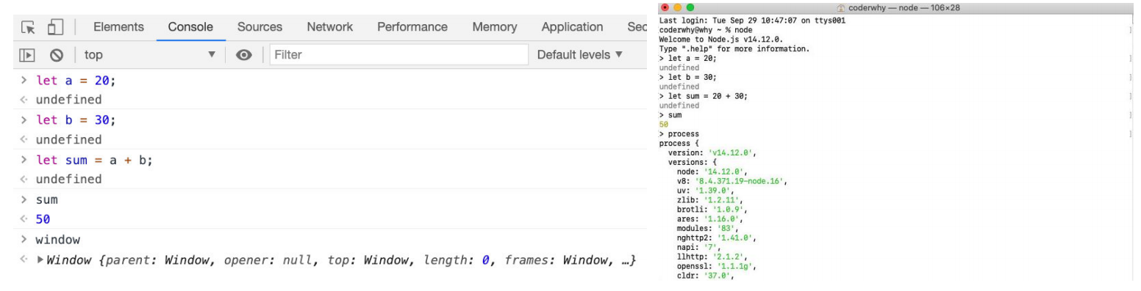Open the Default levels dropdown
Screen dimensions: 1141x291
point(580,54)
